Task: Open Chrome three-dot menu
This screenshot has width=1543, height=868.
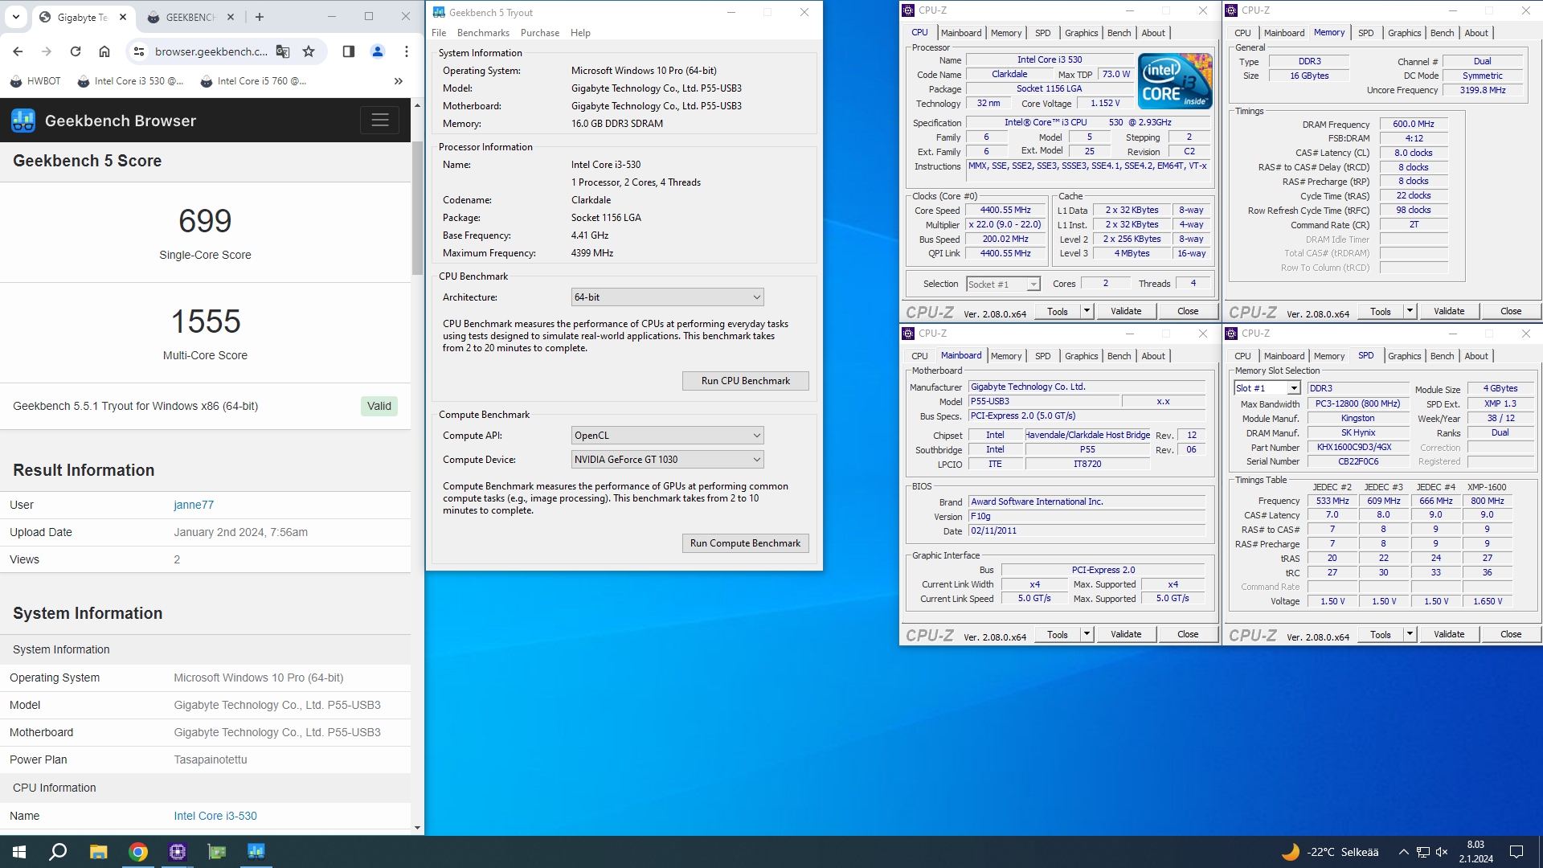Action: click(407, 51)
